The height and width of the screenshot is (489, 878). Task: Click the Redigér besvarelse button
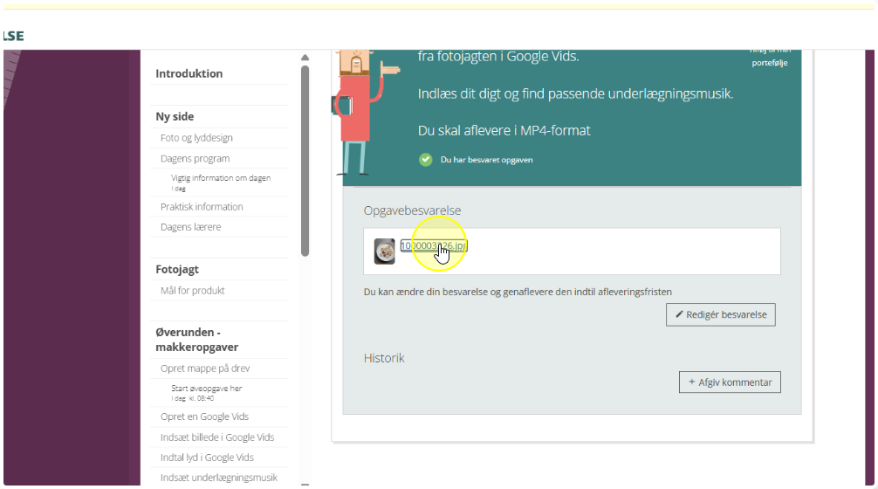point(720,314)
